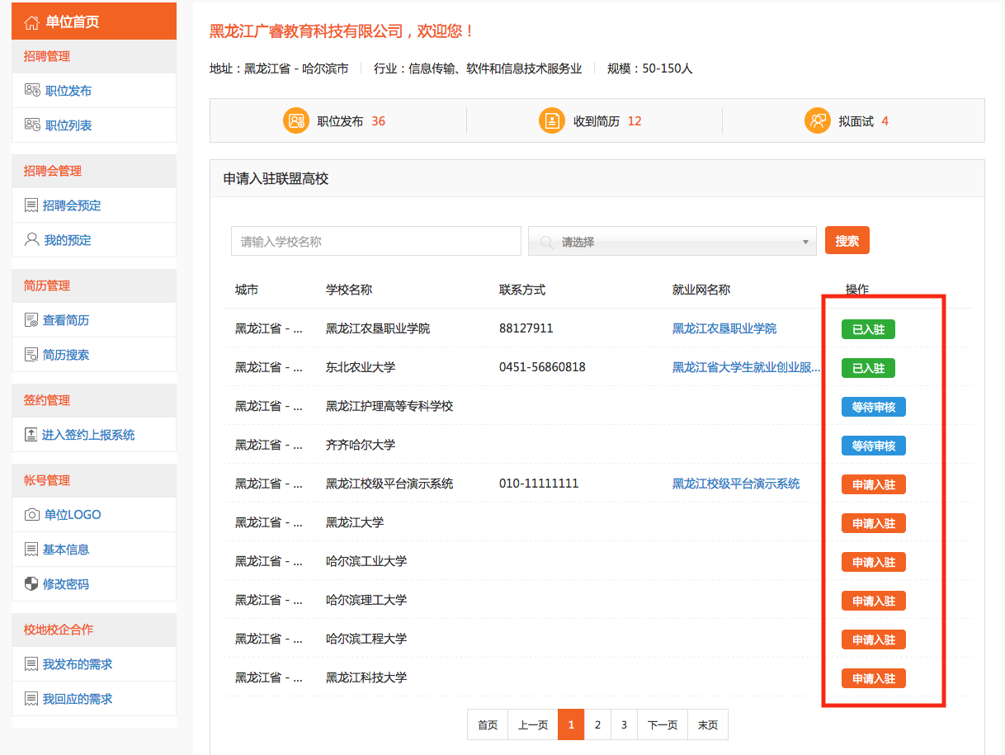Click 等待审核 badge for 齐齐哈尔大学
The image size is (1005, 755).
873,446
